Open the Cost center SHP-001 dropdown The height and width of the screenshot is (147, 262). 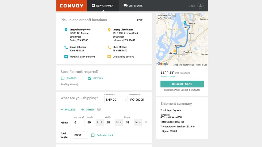116,100
